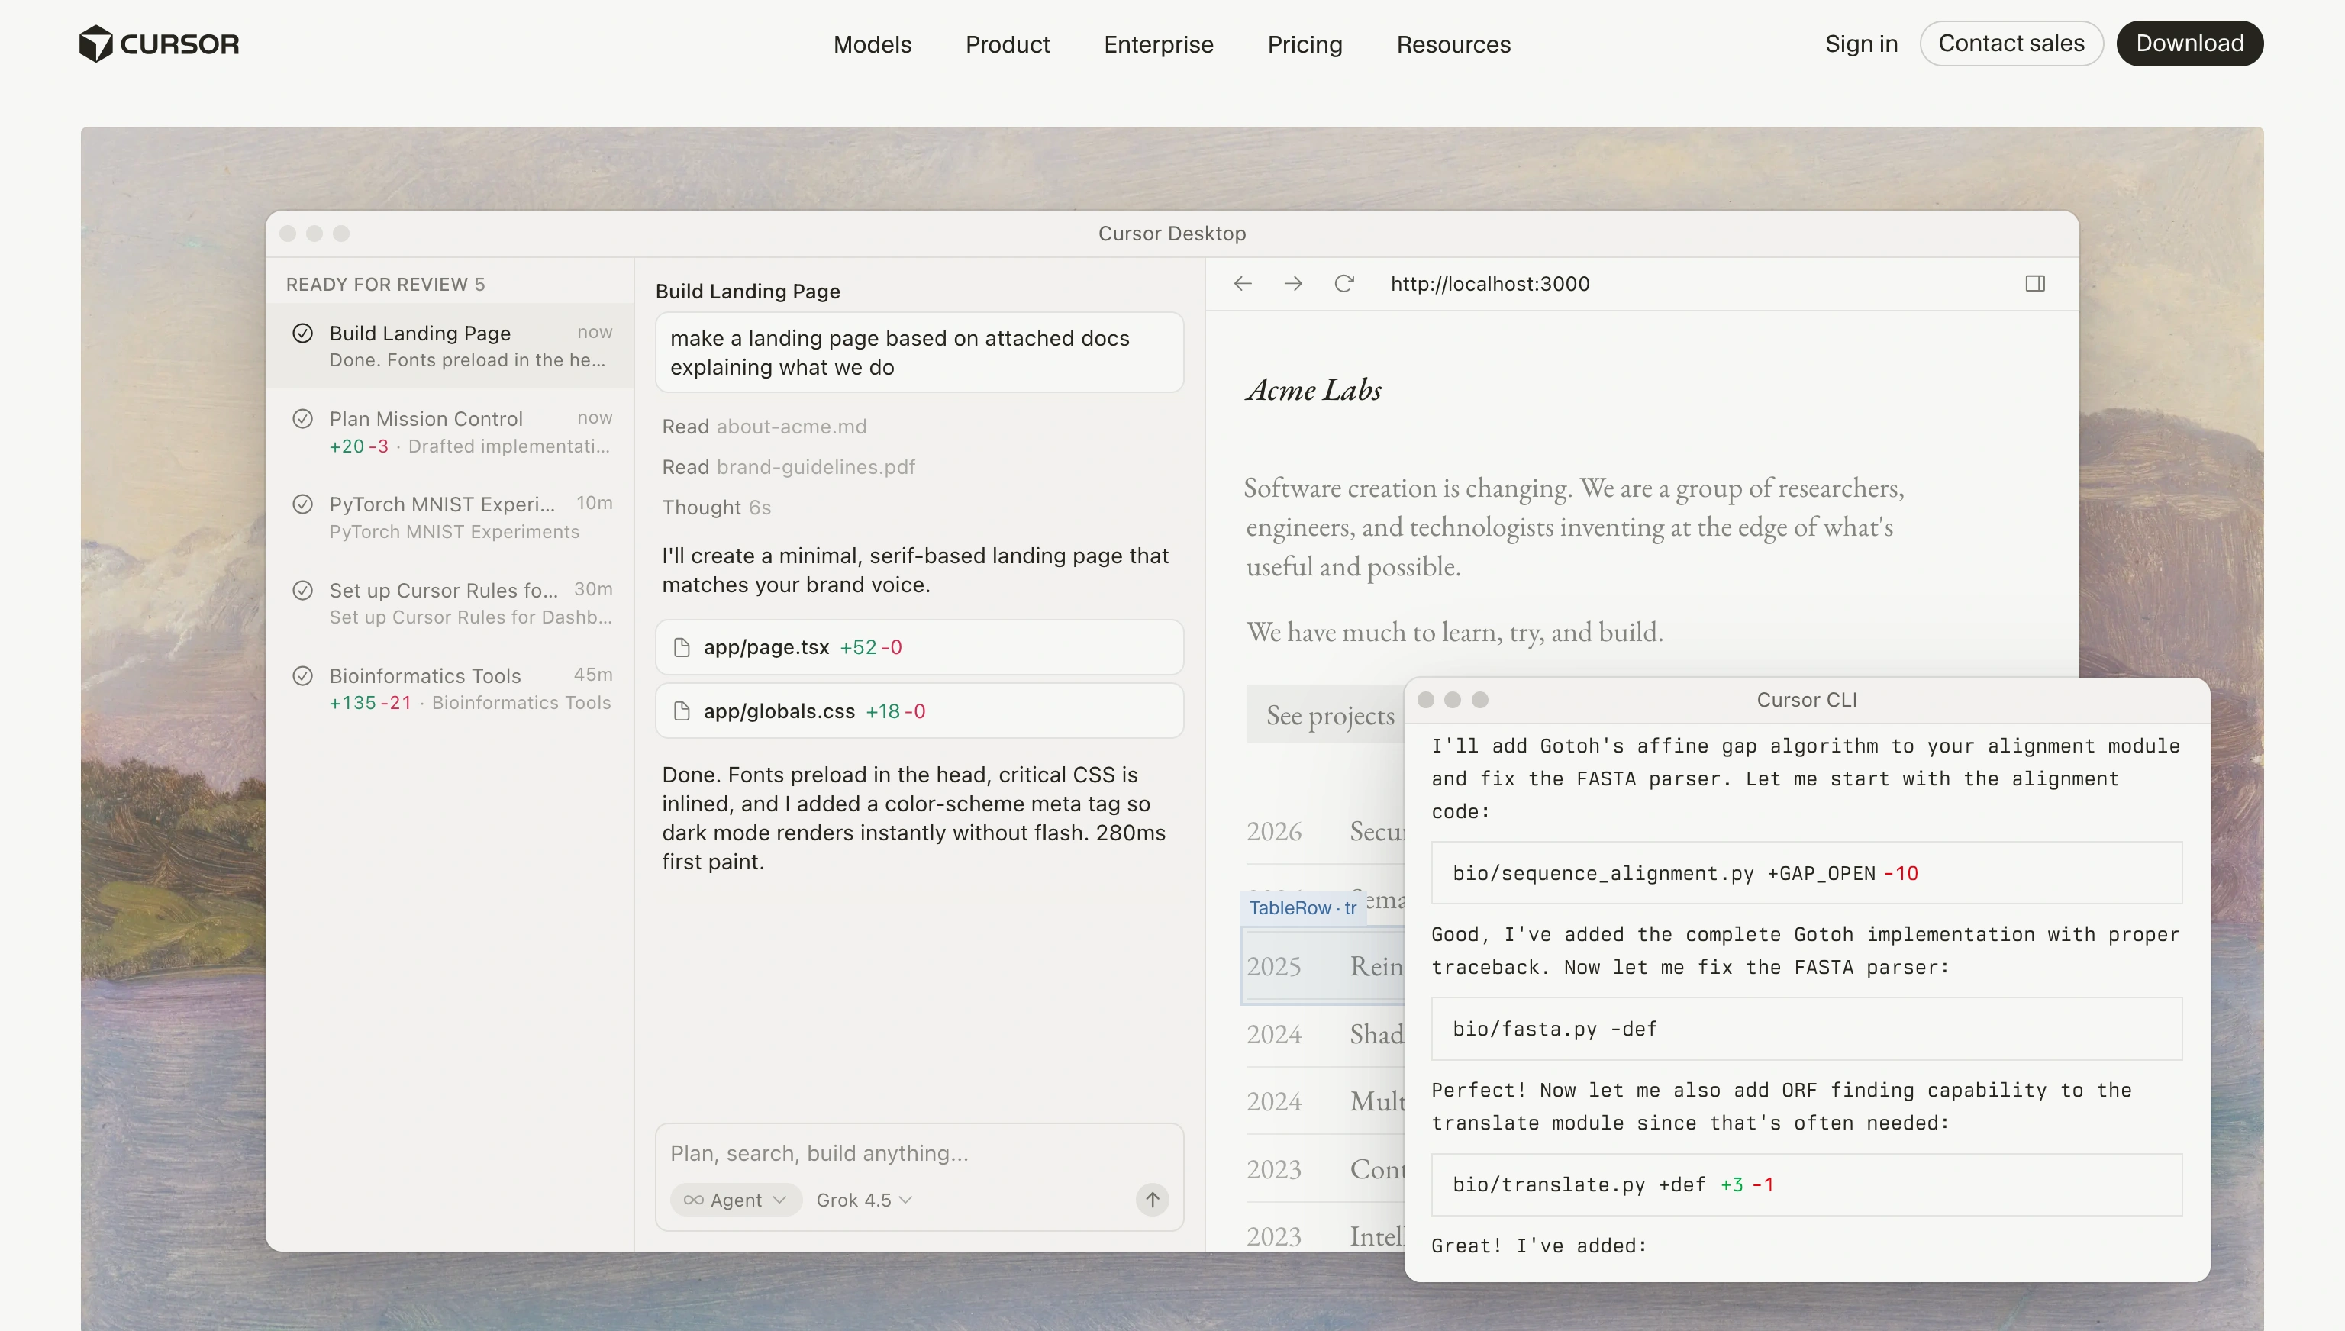Open the app/globals.css diff card
This screenshot has width=2345, height=1331.
(x=919, y=711)
